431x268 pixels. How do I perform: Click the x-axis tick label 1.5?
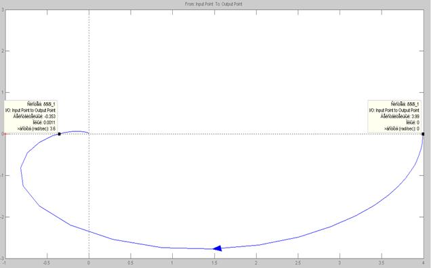pyautogui.click(x=214, y=263)
